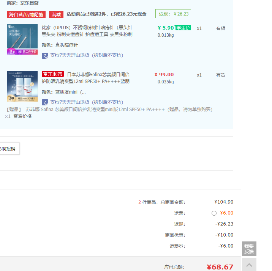Click the 商品优惠 -¥10.00 value
Screen dimensions: 272x271
click(x=224, y=235)
